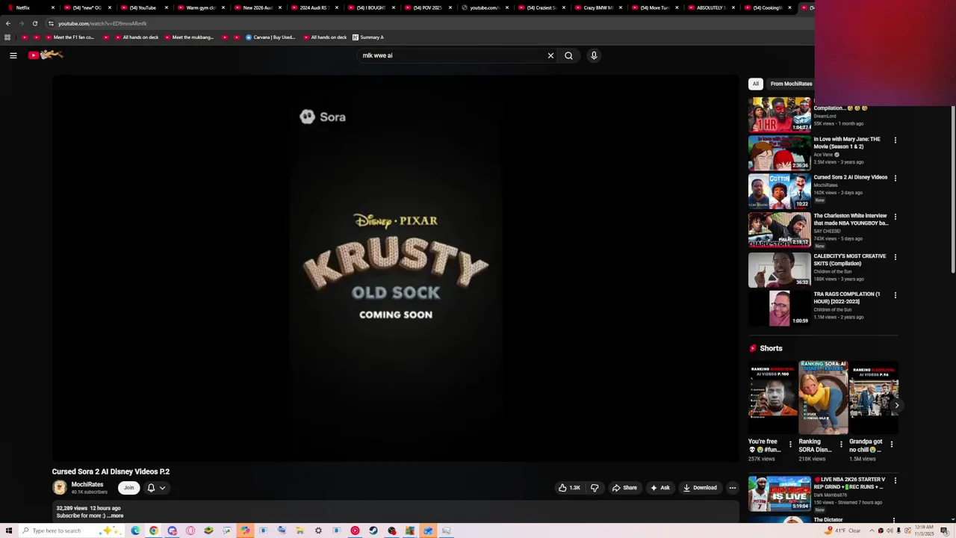
Task: Open CALEBCITY'S MOST CREATIVE SKITS thumbnail
Action: (x=779, y=270)
